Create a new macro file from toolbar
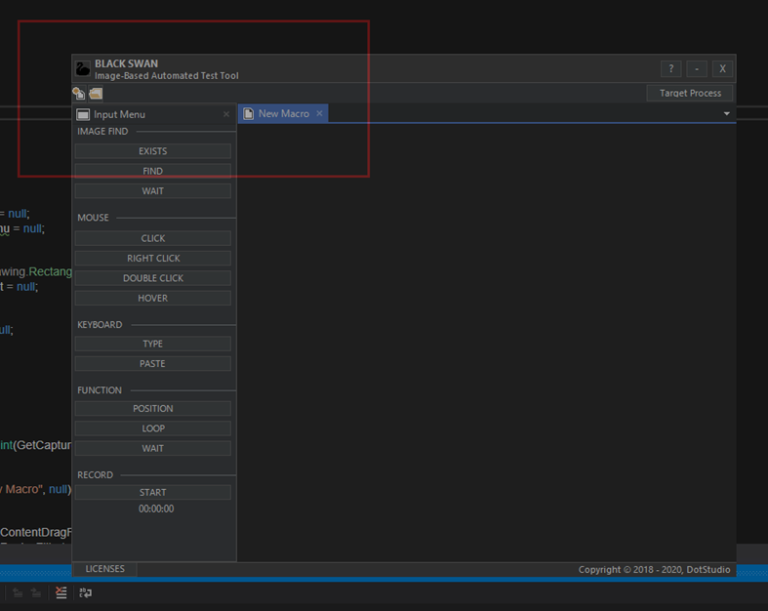The image size is (768, 611). (79, 93)
